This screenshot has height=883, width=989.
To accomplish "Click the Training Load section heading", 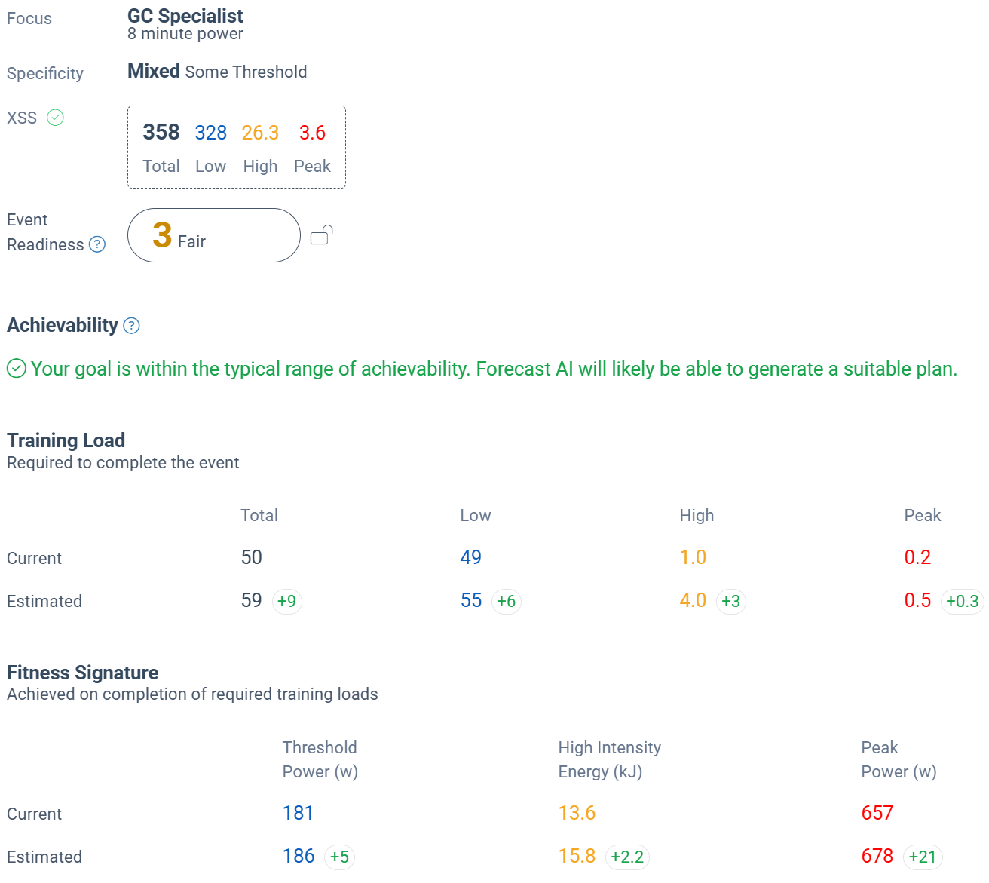I will (x=66, y=440).
